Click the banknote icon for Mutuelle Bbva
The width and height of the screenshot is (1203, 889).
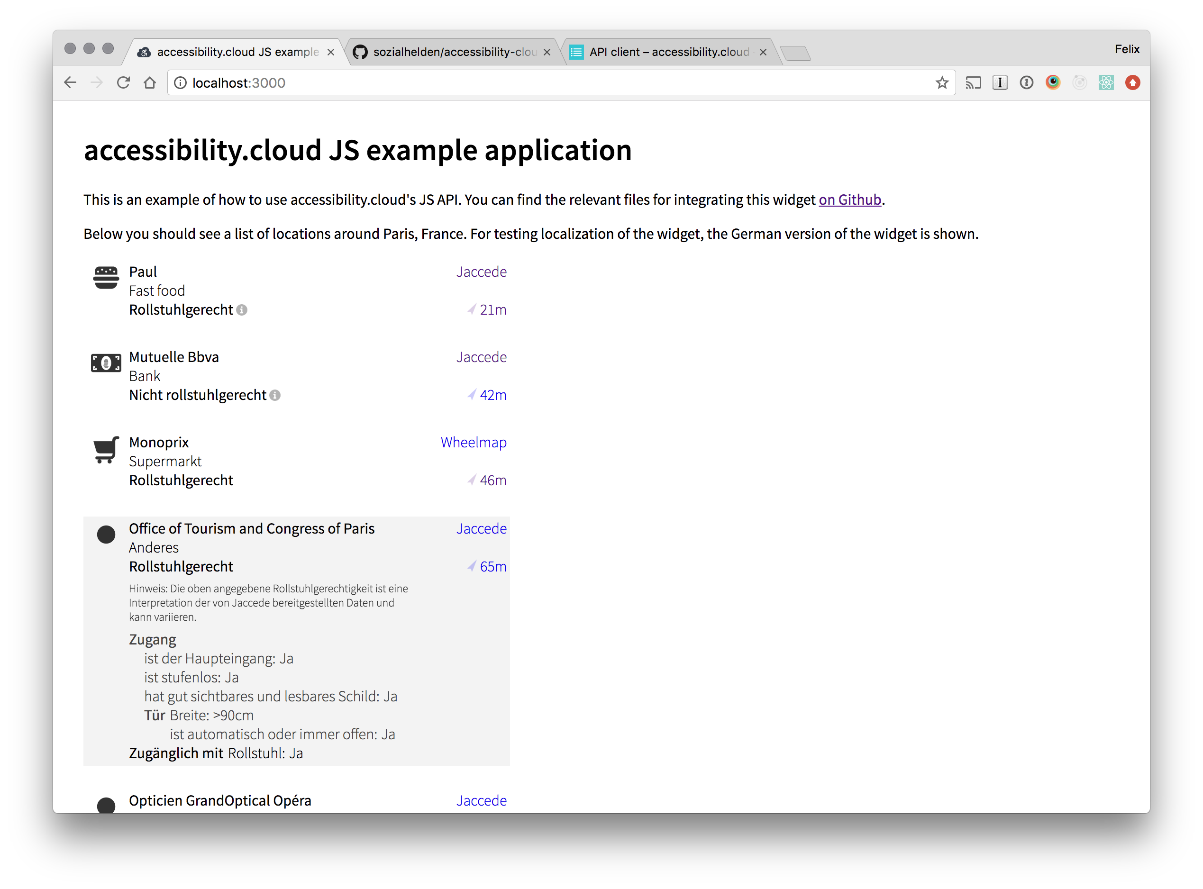coord(106,363)
